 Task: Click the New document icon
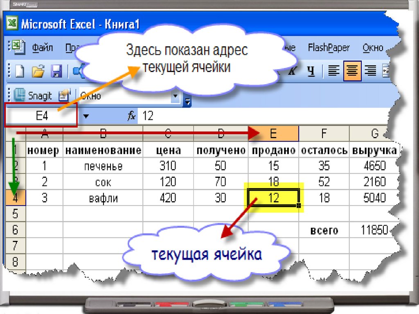tap(20, 71)
